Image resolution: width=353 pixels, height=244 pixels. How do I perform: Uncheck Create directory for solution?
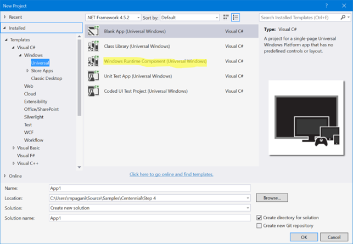pyautogui.click(x=259, y=218)
